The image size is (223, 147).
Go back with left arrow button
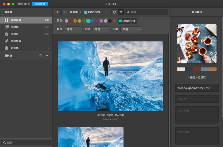pos(57,12)
